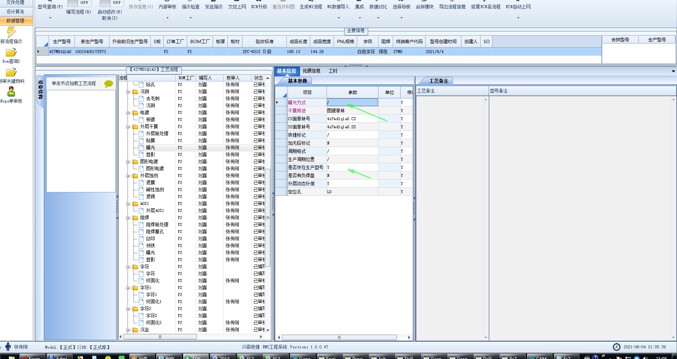Screen dimensions: 677x359
Task: Select the 基本信息 tab
Action: 286,71
